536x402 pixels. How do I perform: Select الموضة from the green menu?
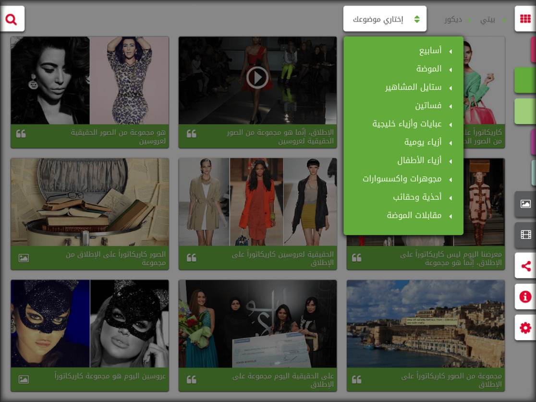click(429, 69)
